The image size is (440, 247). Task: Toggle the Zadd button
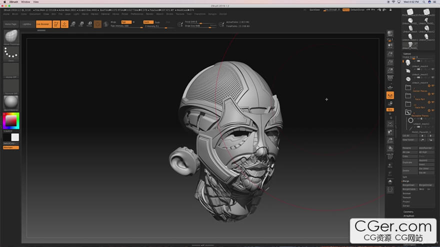(x=148, y=22)
